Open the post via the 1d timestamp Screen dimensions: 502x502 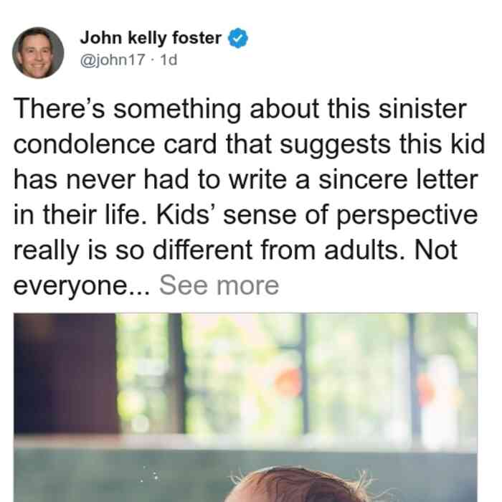coord(169,60)
